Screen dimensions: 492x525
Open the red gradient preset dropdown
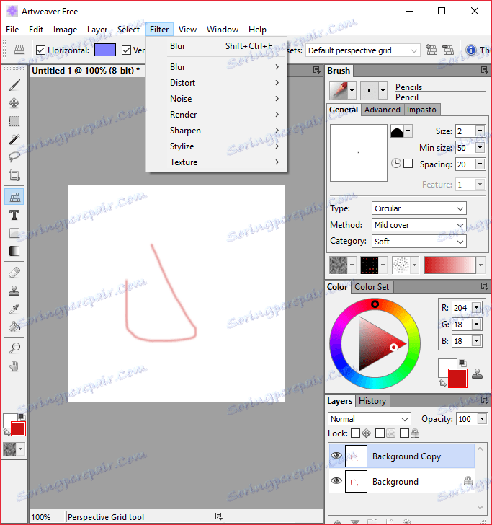click(480, 265)
